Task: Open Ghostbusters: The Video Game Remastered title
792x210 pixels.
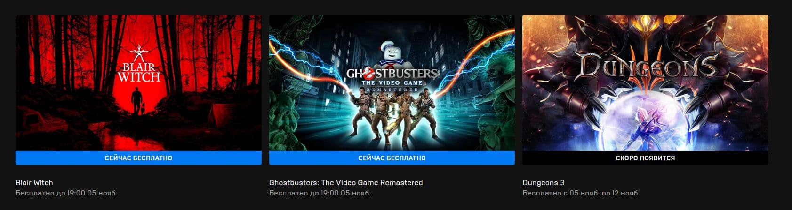Action: 346,183
